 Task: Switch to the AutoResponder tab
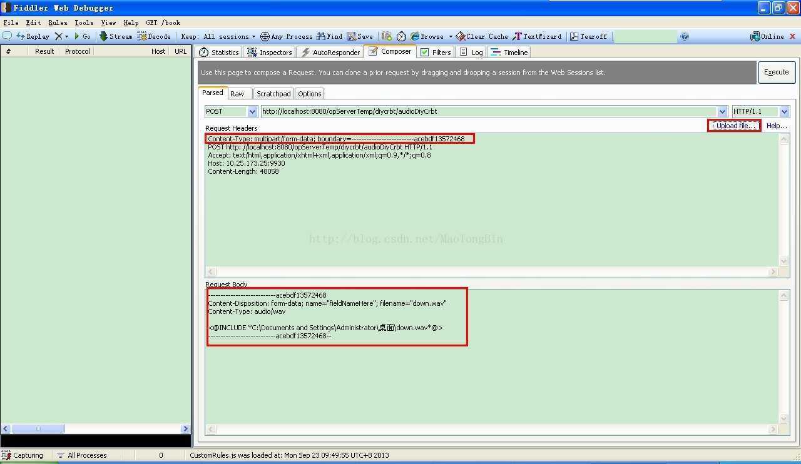coord(330,53)
